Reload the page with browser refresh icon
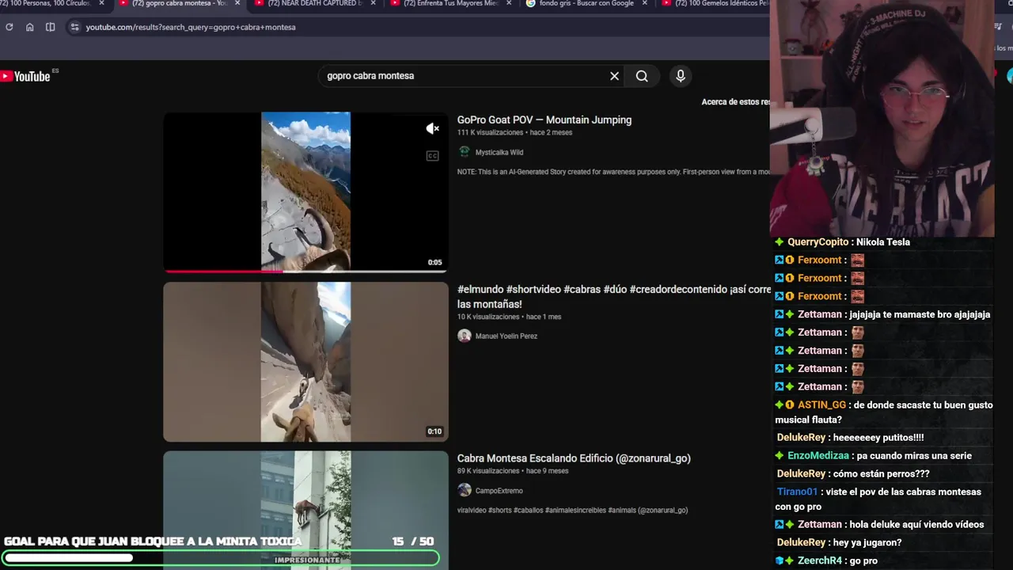 [x=9, y=27]
